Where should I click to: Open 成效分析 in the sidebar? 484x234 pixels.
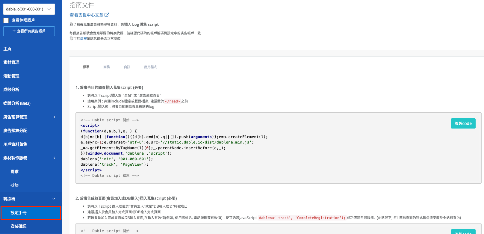coord(11,90)
